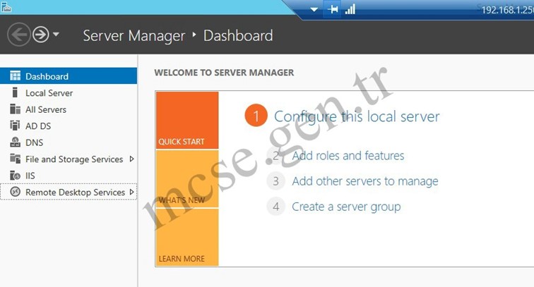This screenshot has height=287, width=534.
Task: Select Dashboard in the navigation pane
Action: (69, 76)
